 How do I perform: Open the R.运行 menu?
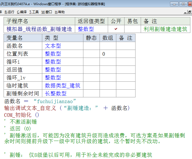click(9, 12)
